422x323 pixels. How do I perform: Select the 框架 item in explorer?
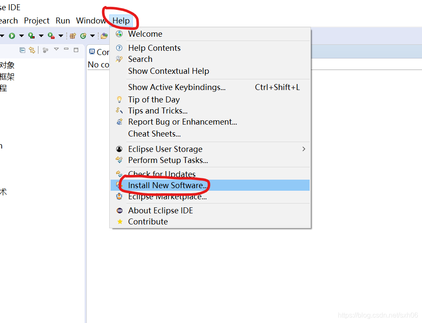(x=7, y=77)
